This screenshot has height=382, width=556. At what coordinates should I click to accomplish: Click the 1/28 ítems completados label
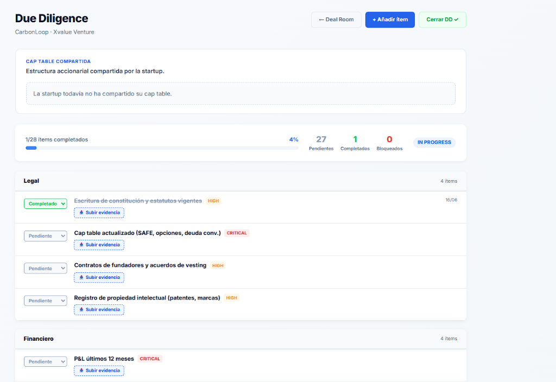[x=56, y=139]
